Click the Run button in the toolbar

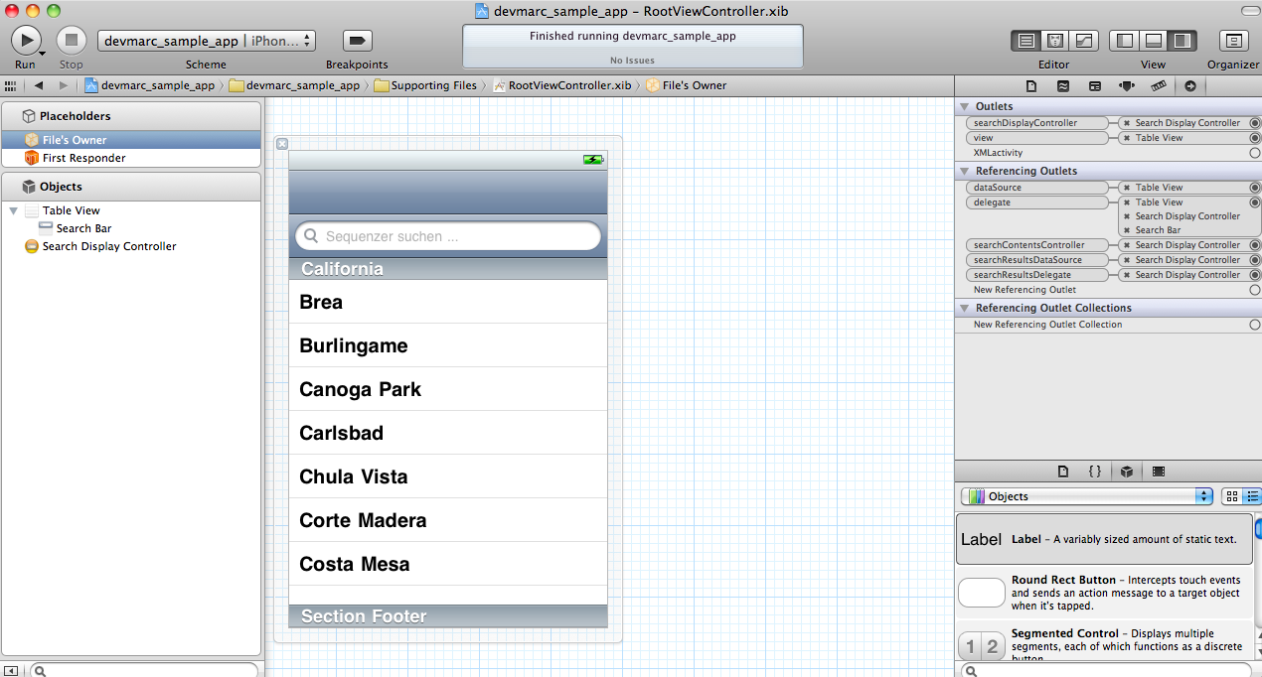pyautogui.click(x=25, y=41)
